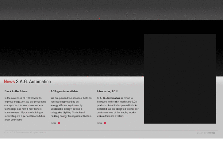223x167 pixels.
Task: Click the paragraph about Sustainable Energy Ireland
Action: [71, 107]
